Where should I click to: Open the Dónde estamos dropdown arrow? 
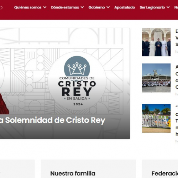pyautogui.click(x=82, y=7)
